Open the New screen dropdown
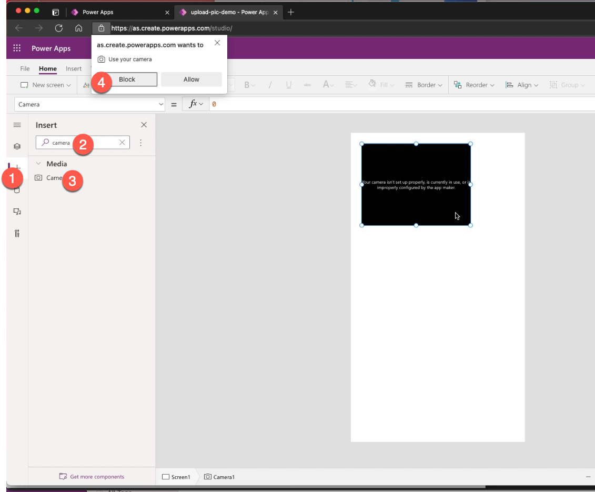This screenshot has width=595, height=492. point(46,85)
